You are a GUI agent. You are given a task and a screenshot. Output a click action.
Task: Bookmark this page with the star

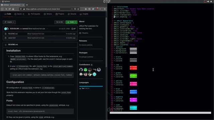tap(78, 9)
